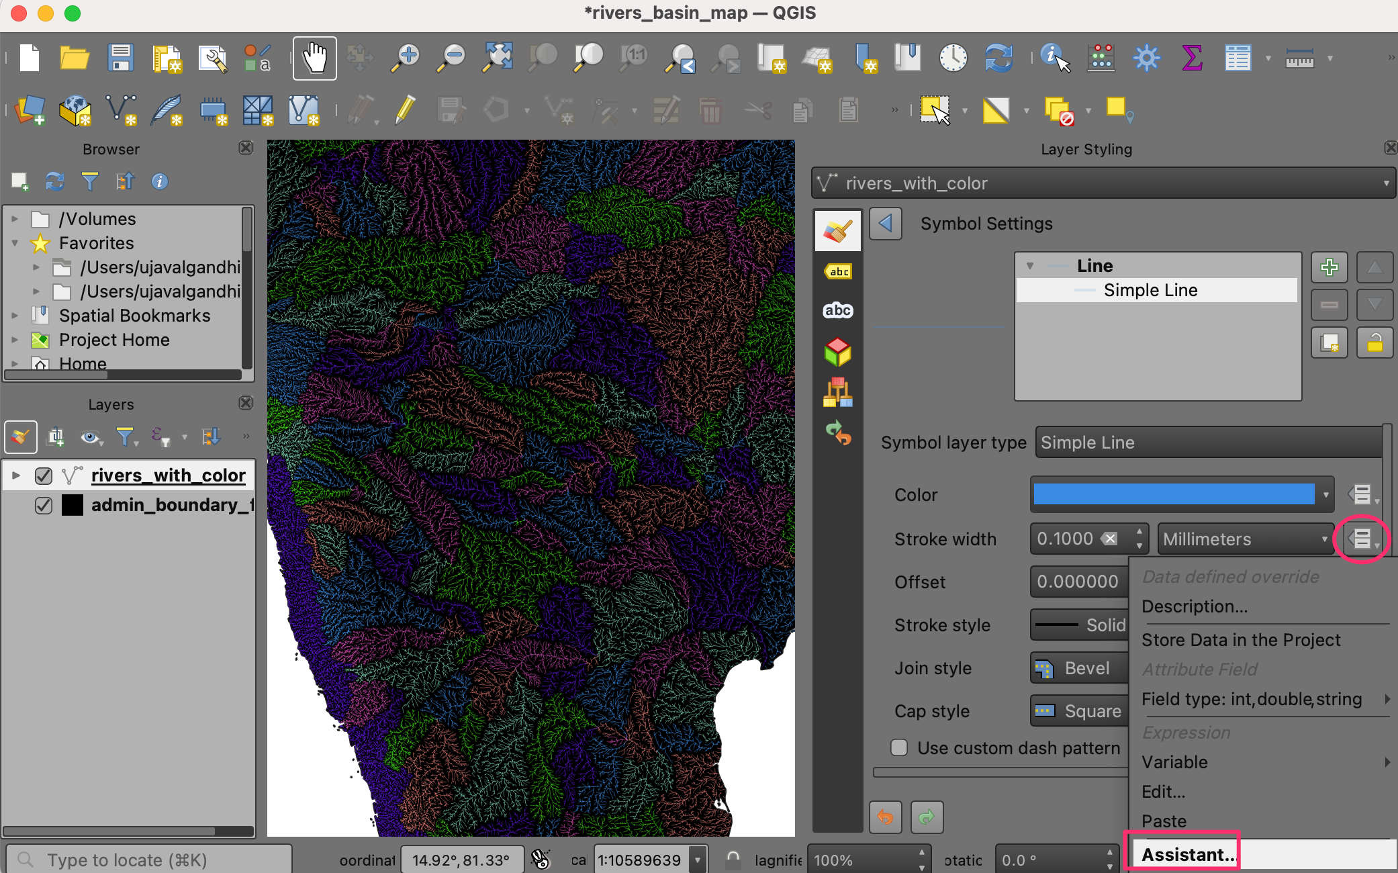This screenshot has height=873, width=1398.
Task: Select the Pan Map hand tool
Action: pyautogui.click(x=314, y=58)
